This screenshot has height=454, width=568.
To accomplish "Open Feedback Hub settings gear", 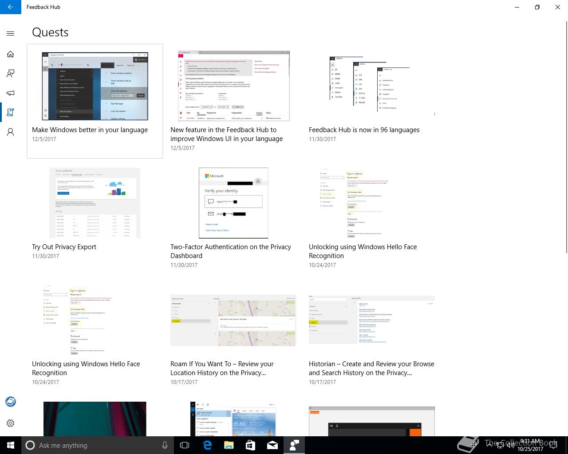I will [x=11, y=423].
